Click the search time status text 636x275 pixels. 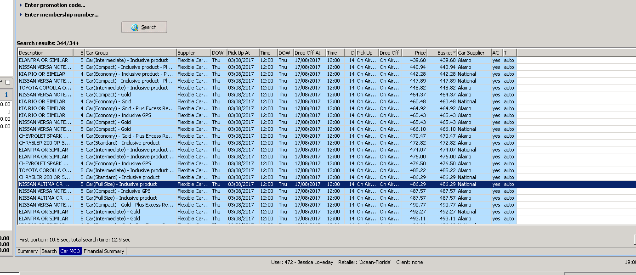pyautogui.click(x=74, y=240)
